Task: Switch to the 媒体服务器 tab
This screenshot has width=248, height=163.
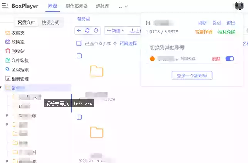Action: pos(77,6)
